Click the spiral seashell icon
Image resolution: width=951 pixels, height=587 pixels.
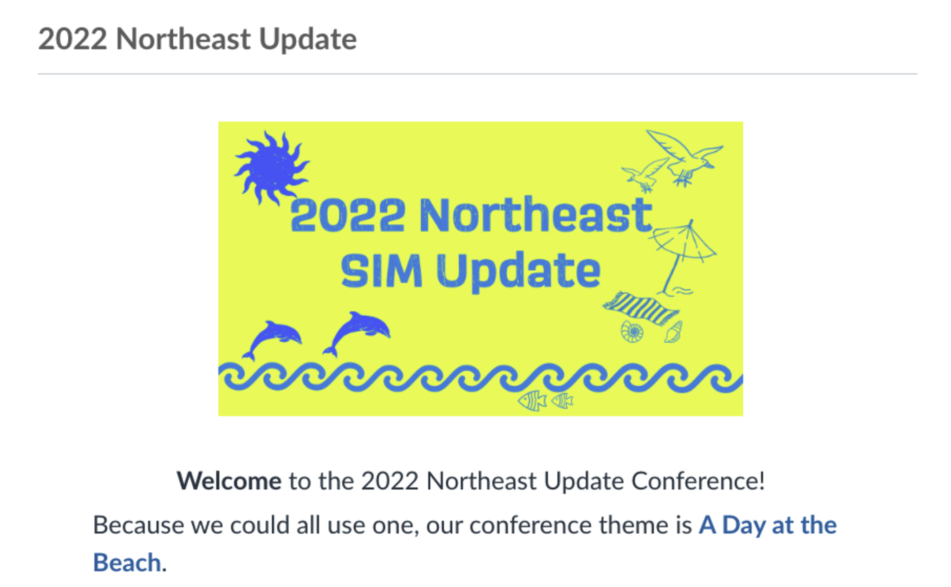pyautogui.click(x=632, y=332)
